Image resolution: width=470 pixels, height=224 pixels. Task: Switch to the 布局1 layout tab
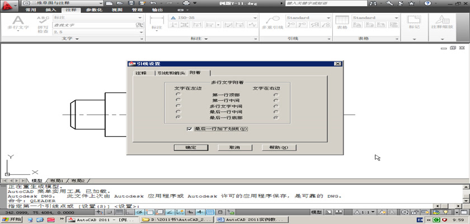point(57,181)
